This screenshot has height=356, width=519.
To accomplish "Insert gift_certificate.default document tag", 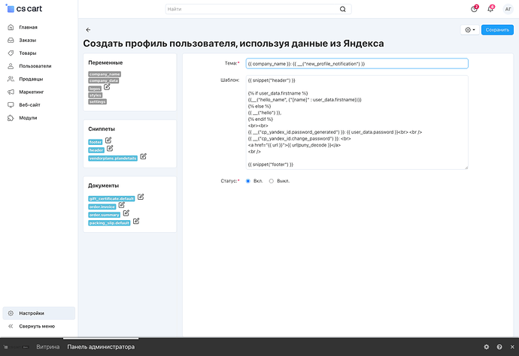I will pyautogui.click(x=111, y=199).
